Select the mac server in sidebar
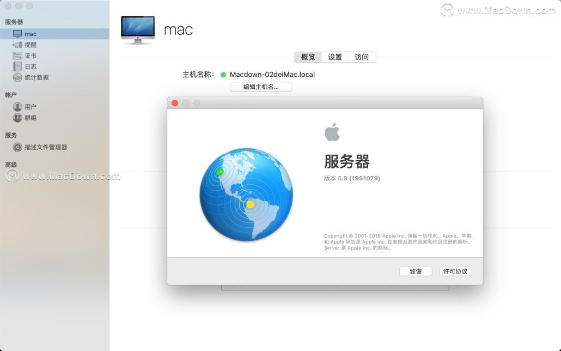 54,34
